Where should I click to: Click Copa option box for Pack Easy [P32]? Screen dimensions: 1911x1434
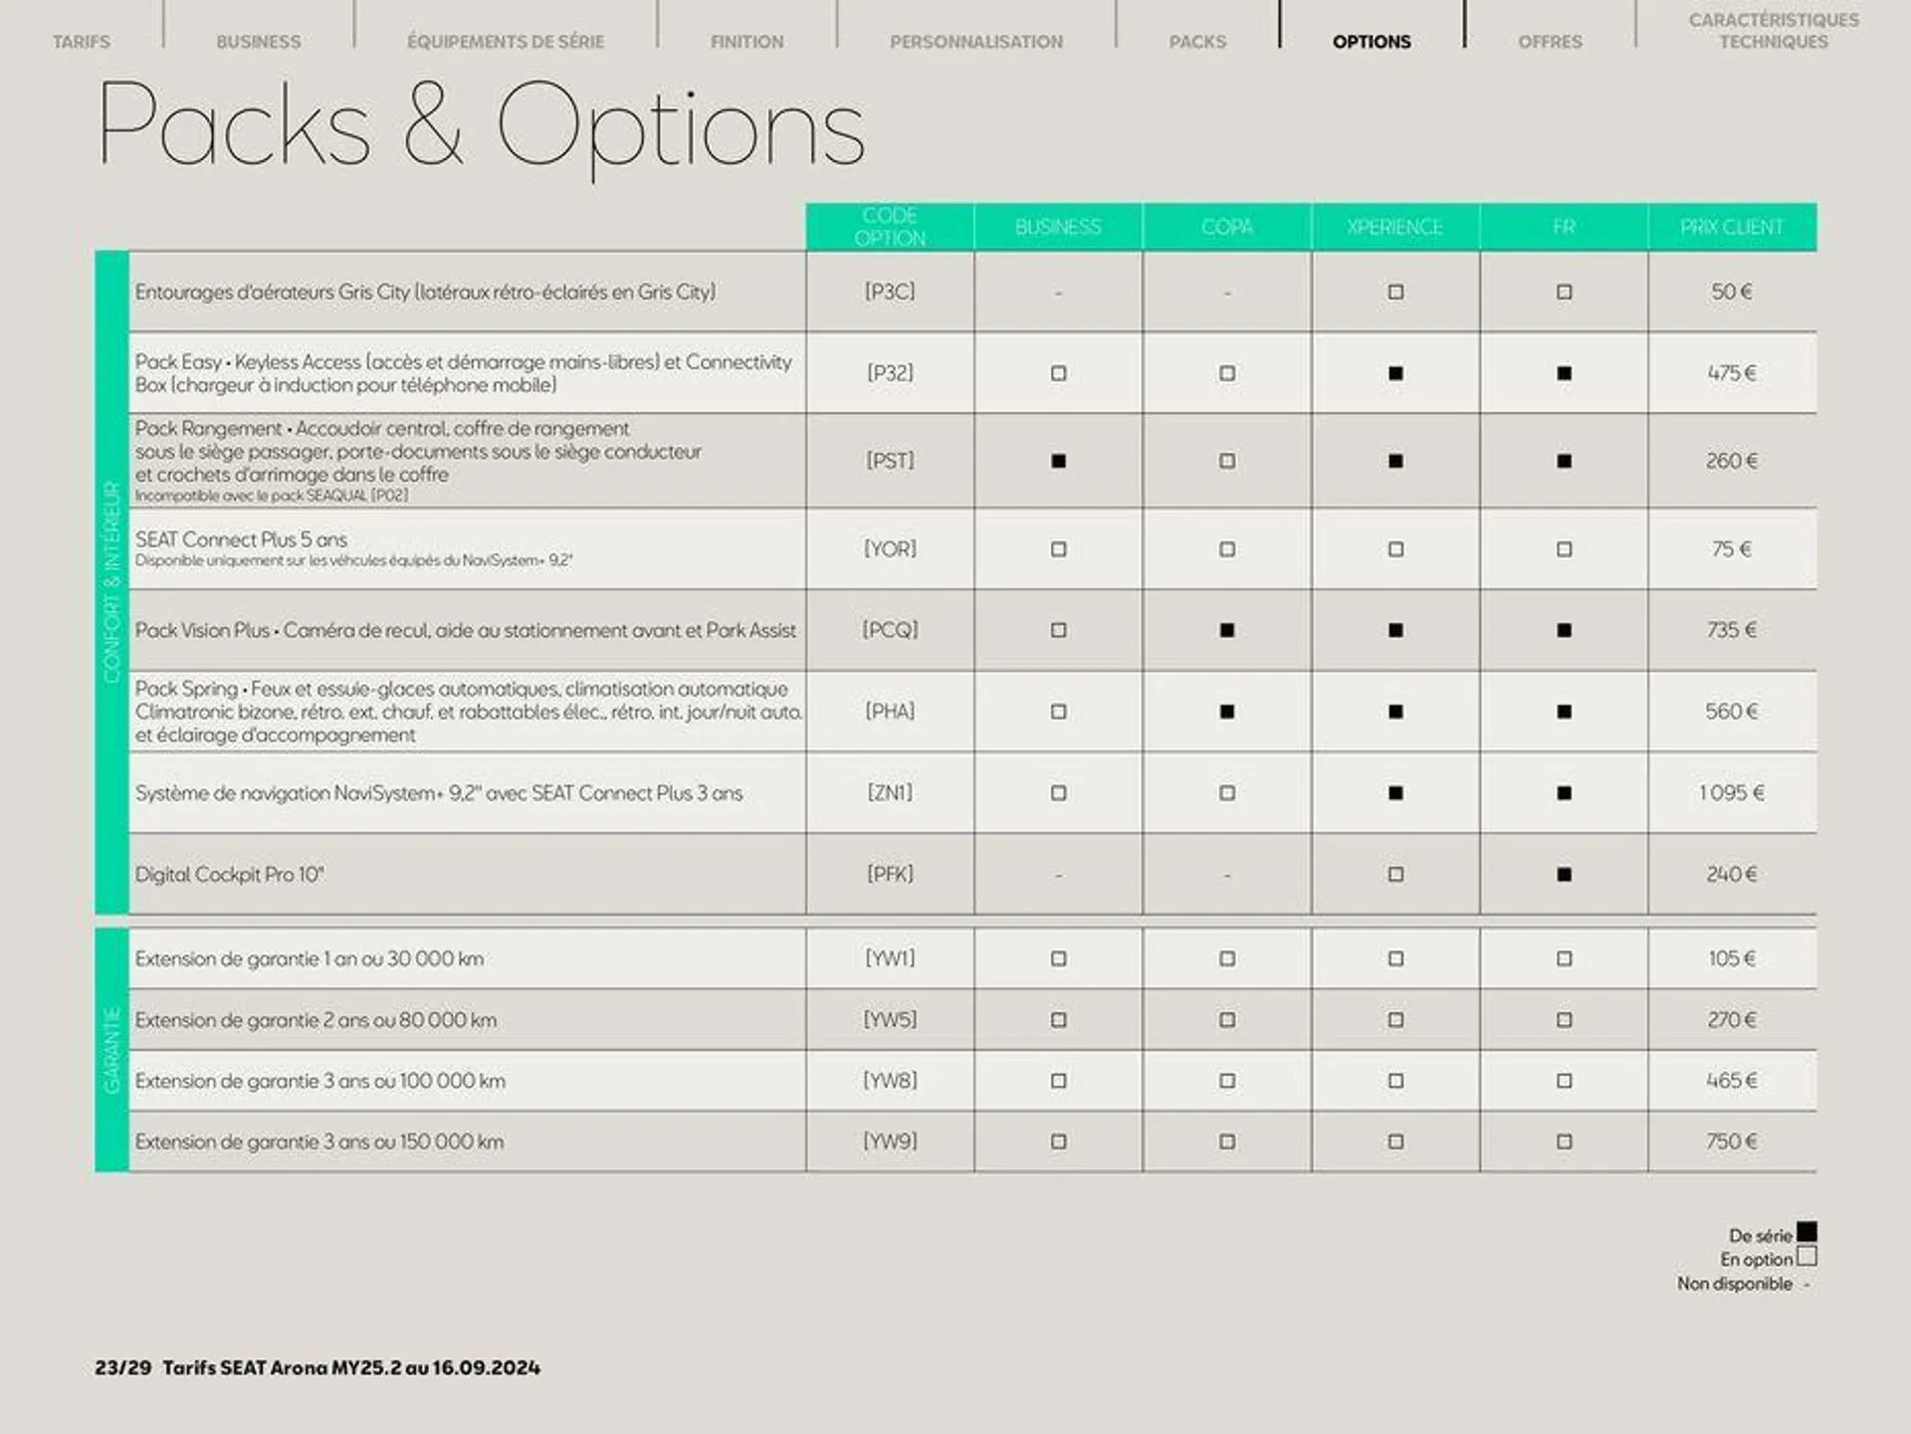1227,374
